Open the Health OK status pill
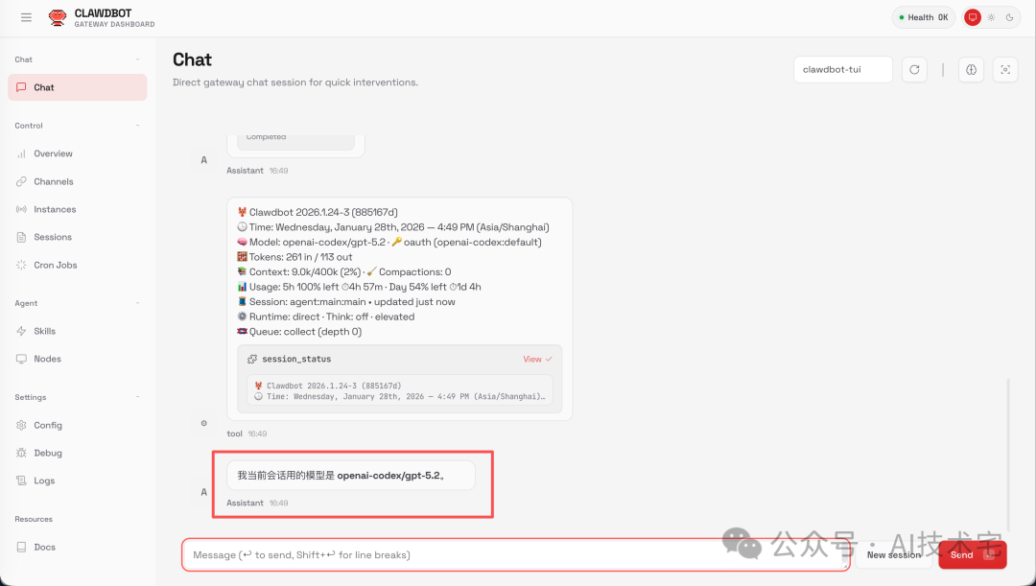The height and width of the screenshot is (586, 1036). pyautogui.click(x=923, y=18)
